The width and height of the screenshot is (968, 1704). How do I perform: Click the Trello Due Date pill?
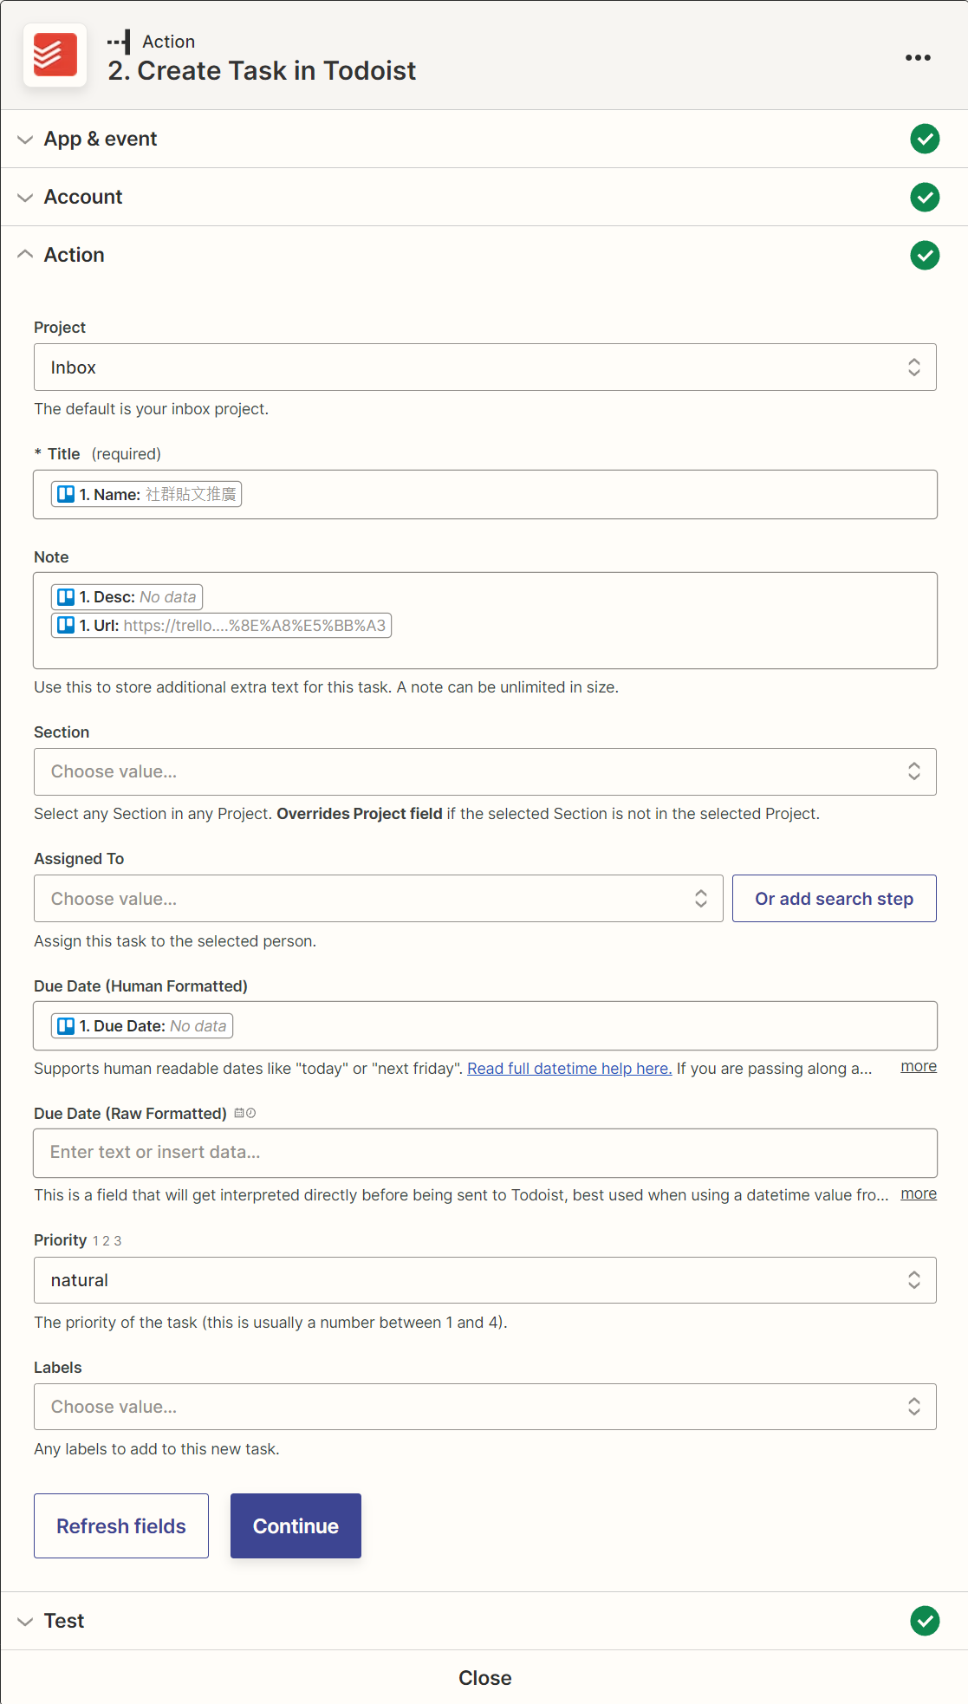tap(142, 1025)
